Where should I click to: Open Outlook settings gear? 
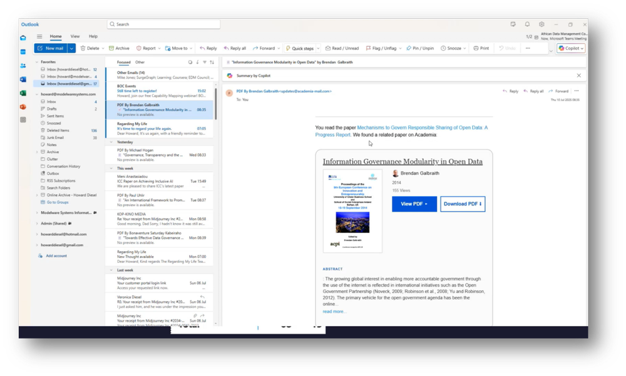click(541, 24)
